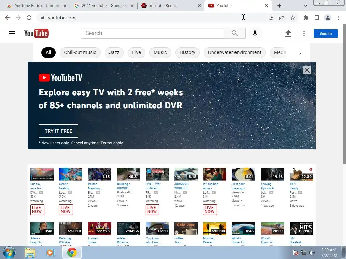Open network icon in system tray
The height and width of the screenshot is (259, 346).
tap(304, 253)
